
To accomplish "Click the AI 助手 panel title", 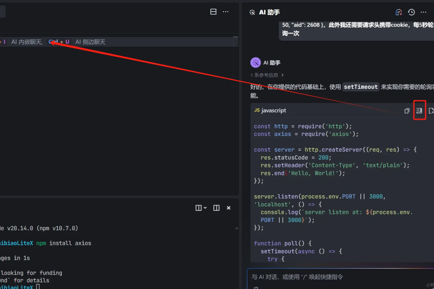I will pyautogui.click(x=269, y=12).
